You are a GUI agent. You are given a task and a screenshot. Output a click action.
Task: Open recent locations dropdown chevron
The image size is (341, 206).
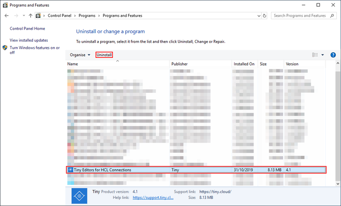pos(24,16)
